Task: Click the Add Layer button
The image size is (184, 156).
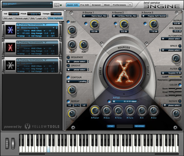Action: pyautogui.click(x=8, y=18)
